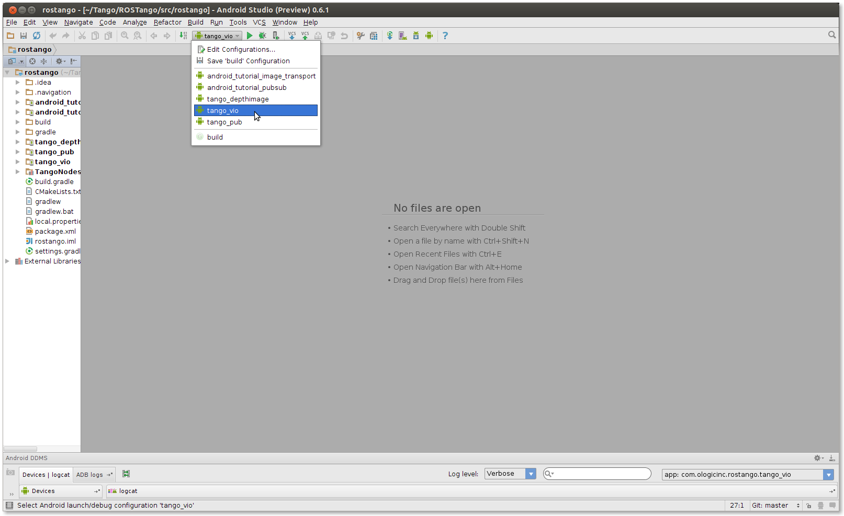Click the Sync Project with Gradle icon

390,36
